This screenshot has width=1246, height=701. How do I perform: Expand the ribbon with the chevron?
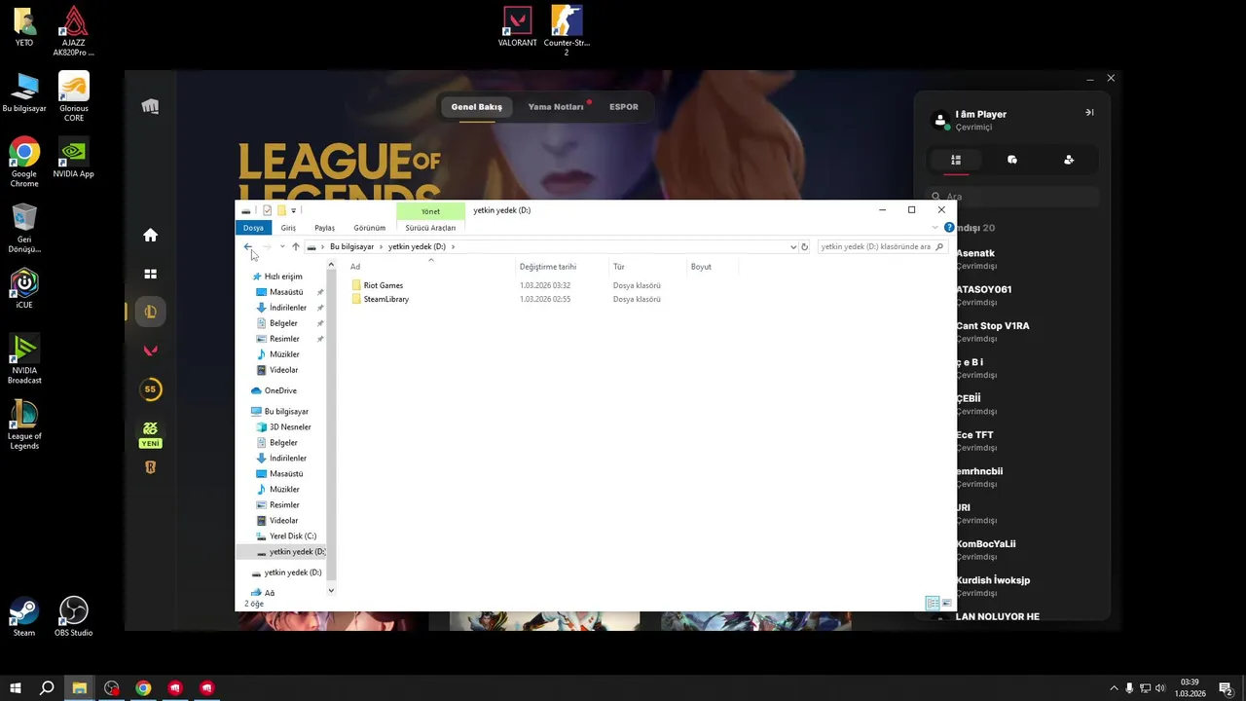click(x=936, y=228)
